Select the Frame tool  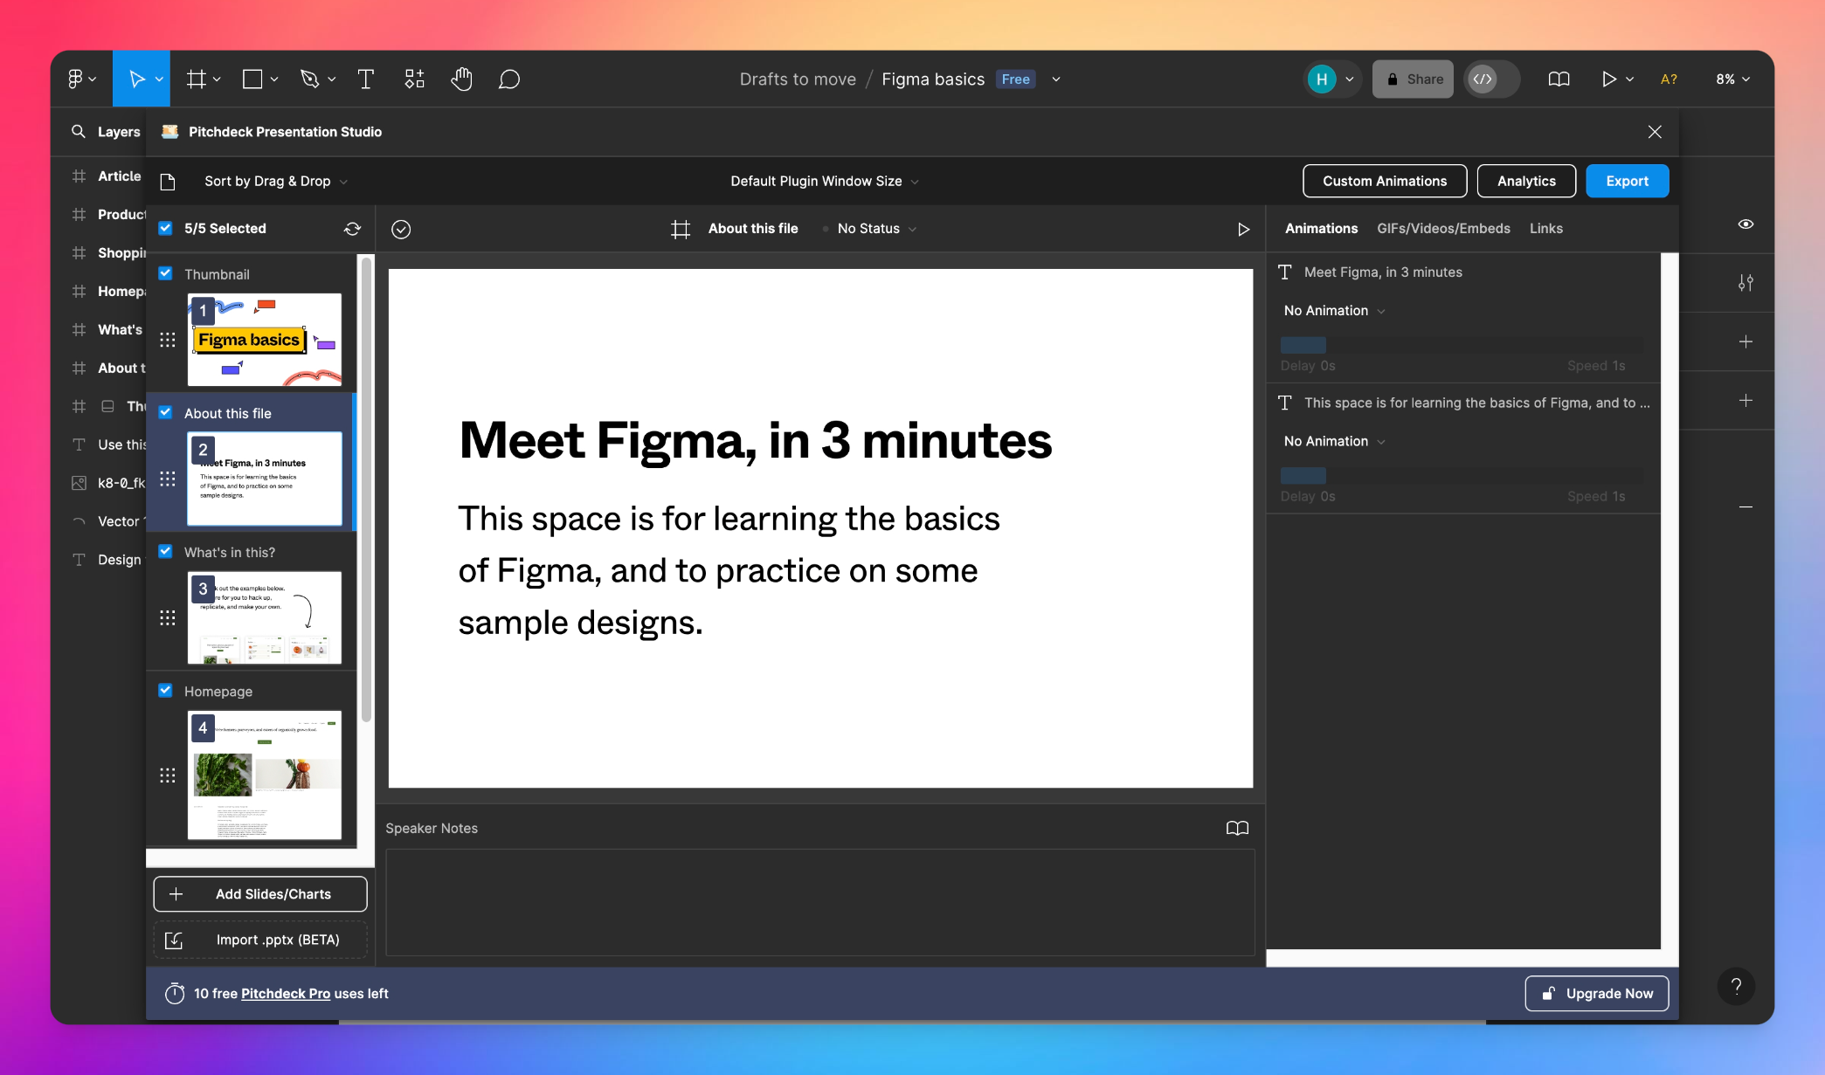point(197,79)
